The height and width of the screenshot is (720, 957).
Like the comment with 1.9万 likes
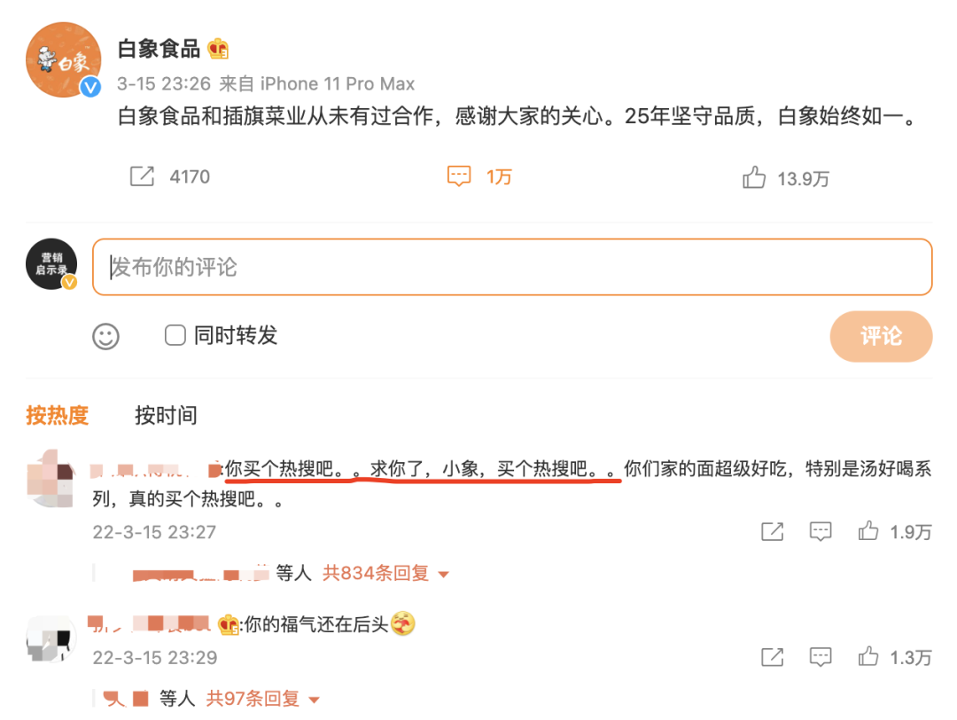coord(868,531)
